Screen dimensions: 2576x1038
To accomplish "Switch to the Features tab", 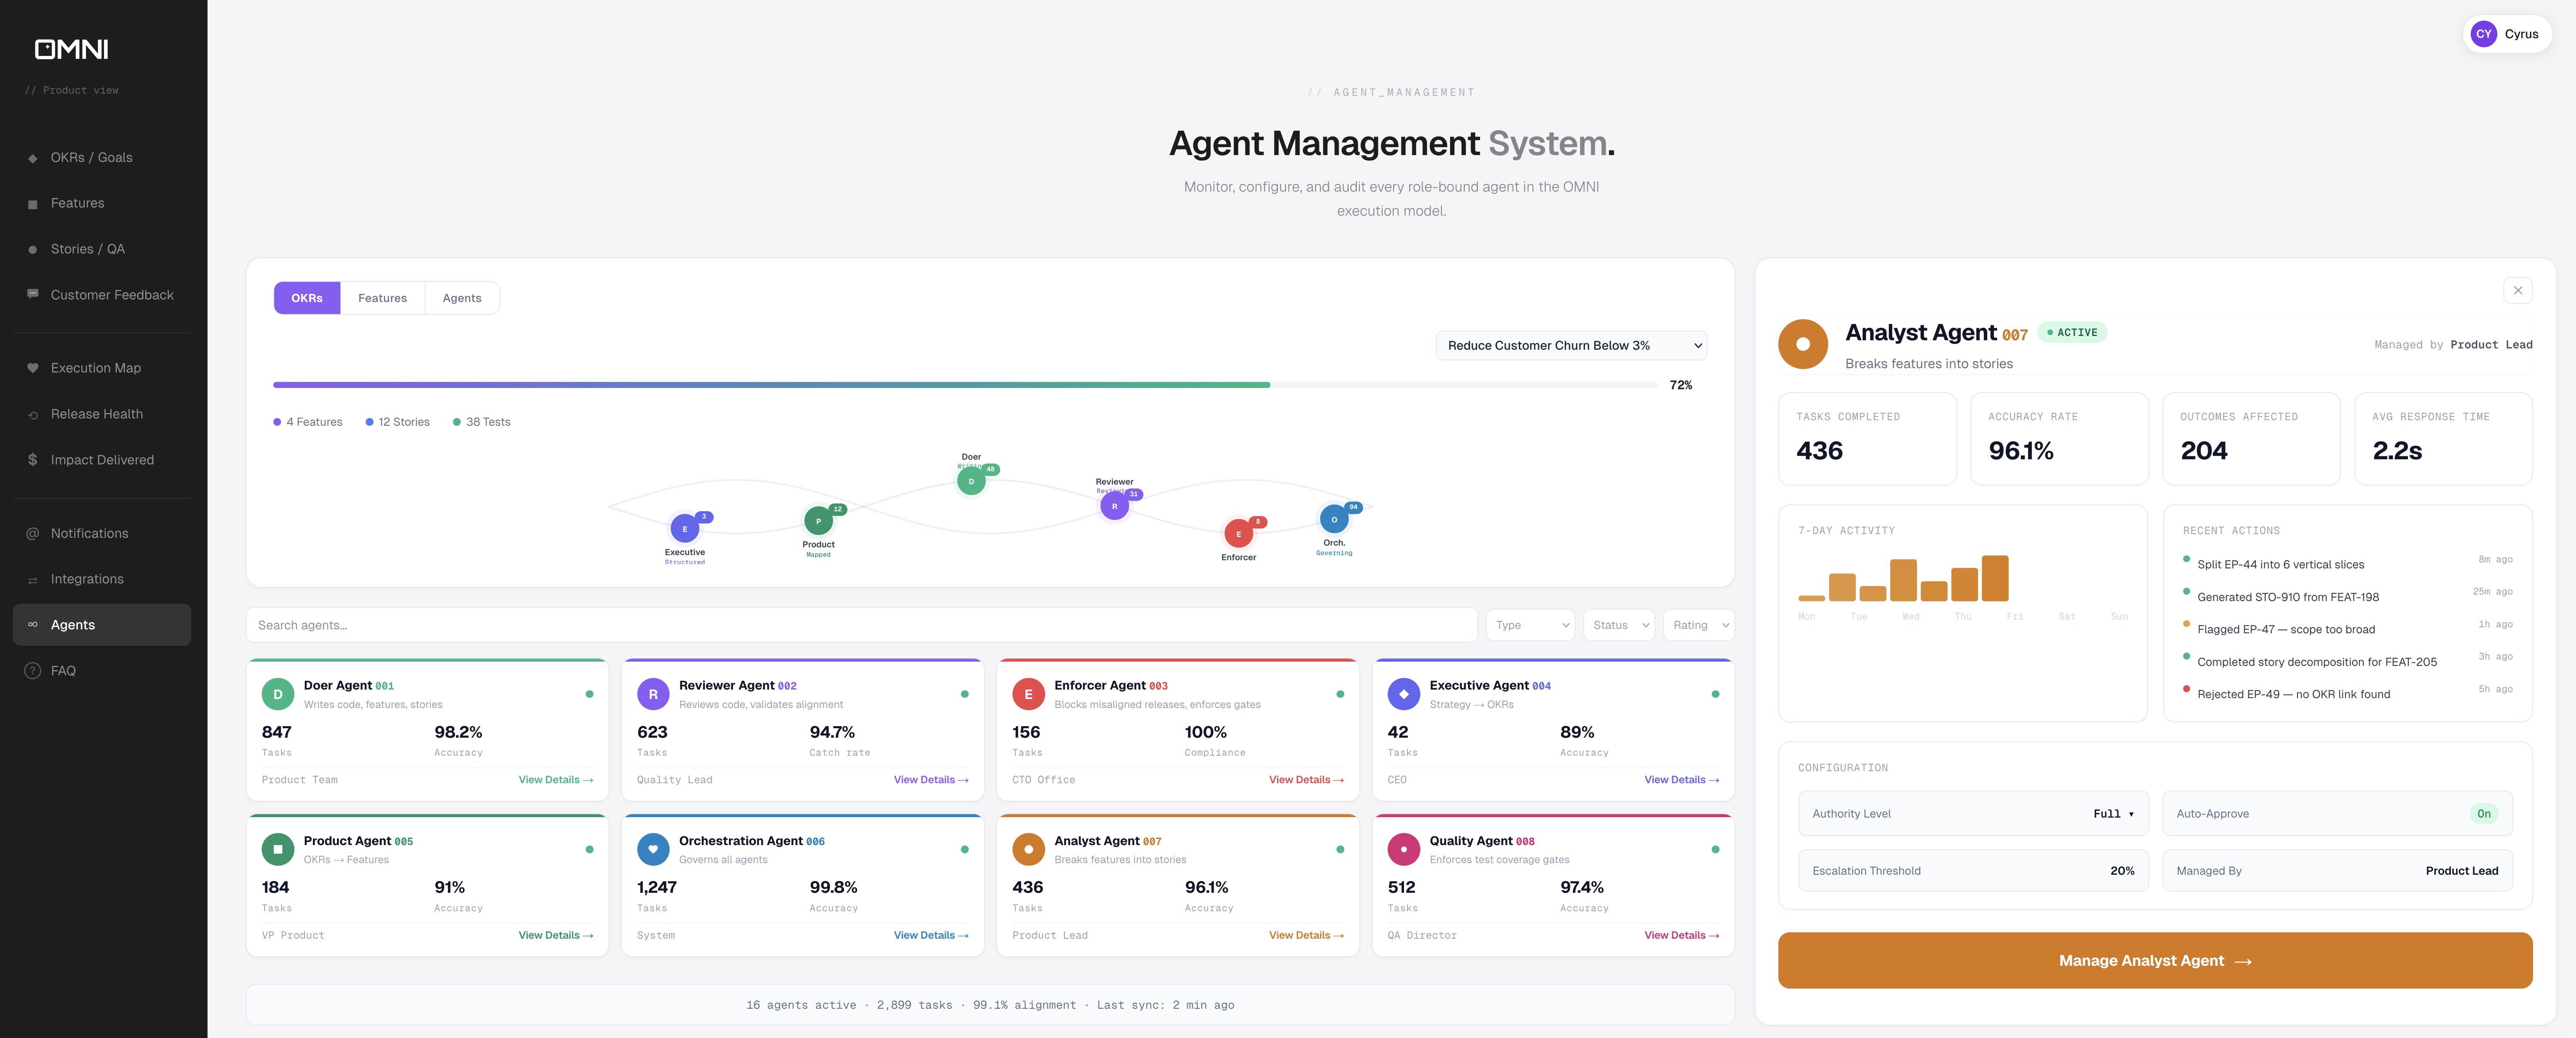I will coord(382,298).
